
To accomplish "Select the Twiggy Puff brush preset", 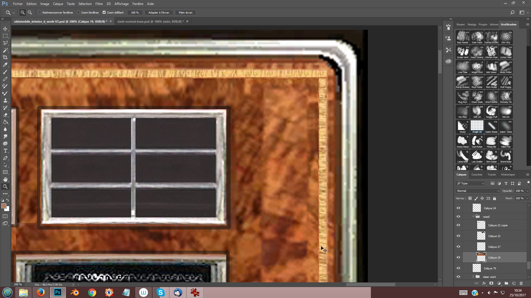I will click(491, 112).
